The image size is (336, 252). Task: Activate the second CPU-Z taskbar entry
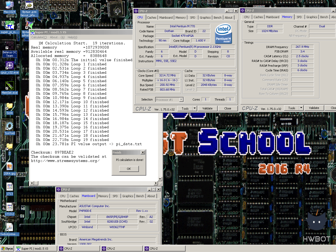[122, 249]
